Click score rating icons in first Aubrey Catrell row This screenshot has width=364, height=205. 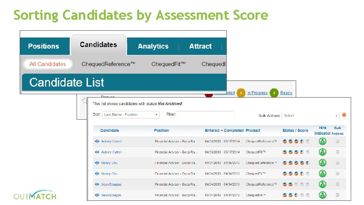click(x=296, y=141)
